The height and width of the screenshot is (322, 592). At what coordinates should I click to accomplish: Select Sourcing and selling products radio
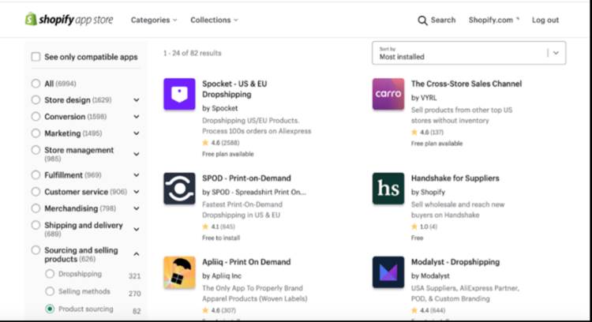click(36, 250)
